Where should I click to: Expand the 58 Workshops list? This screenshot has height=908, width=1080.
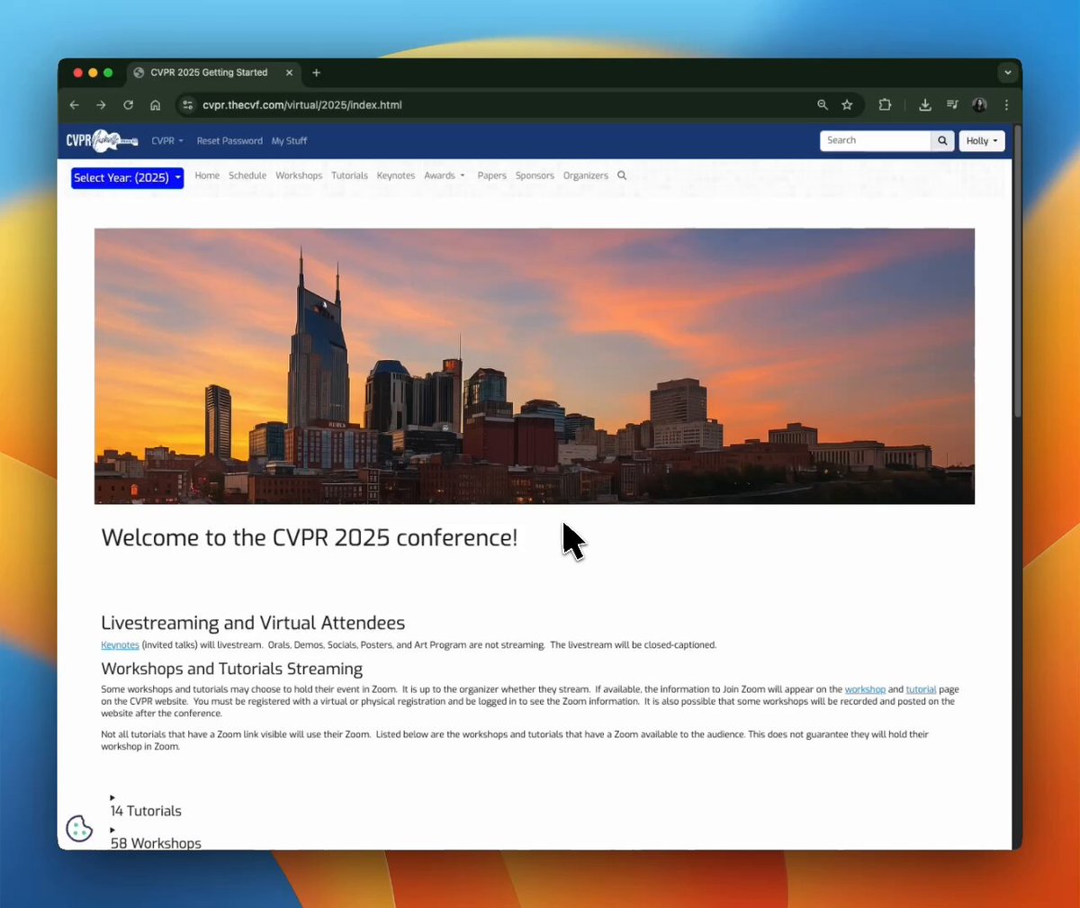pyautogui.click(x=156, y=843)
